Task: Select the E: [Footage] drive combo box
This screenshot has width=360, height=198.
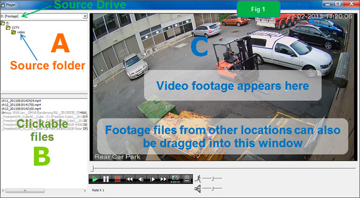Action: [x=44, y=16]
